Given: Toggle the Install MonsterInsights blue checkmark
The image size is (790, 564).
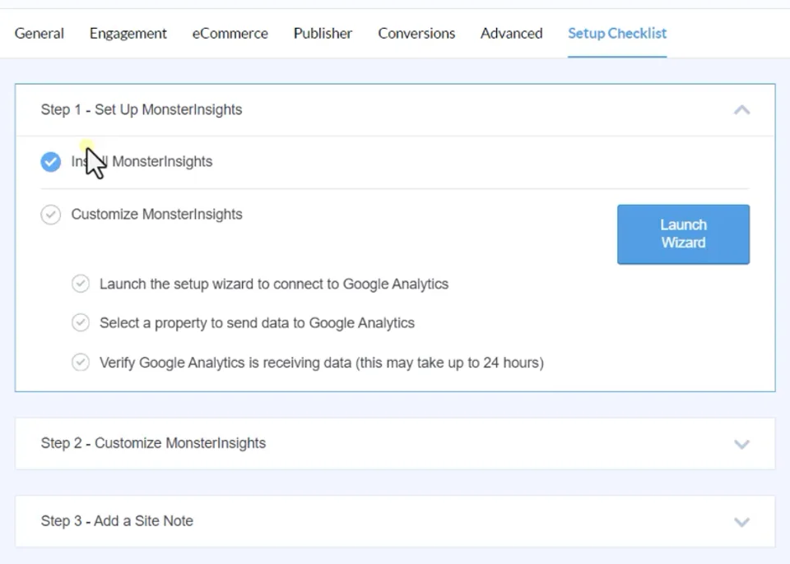Looking at the screenshot, I should tap(51, 162).
